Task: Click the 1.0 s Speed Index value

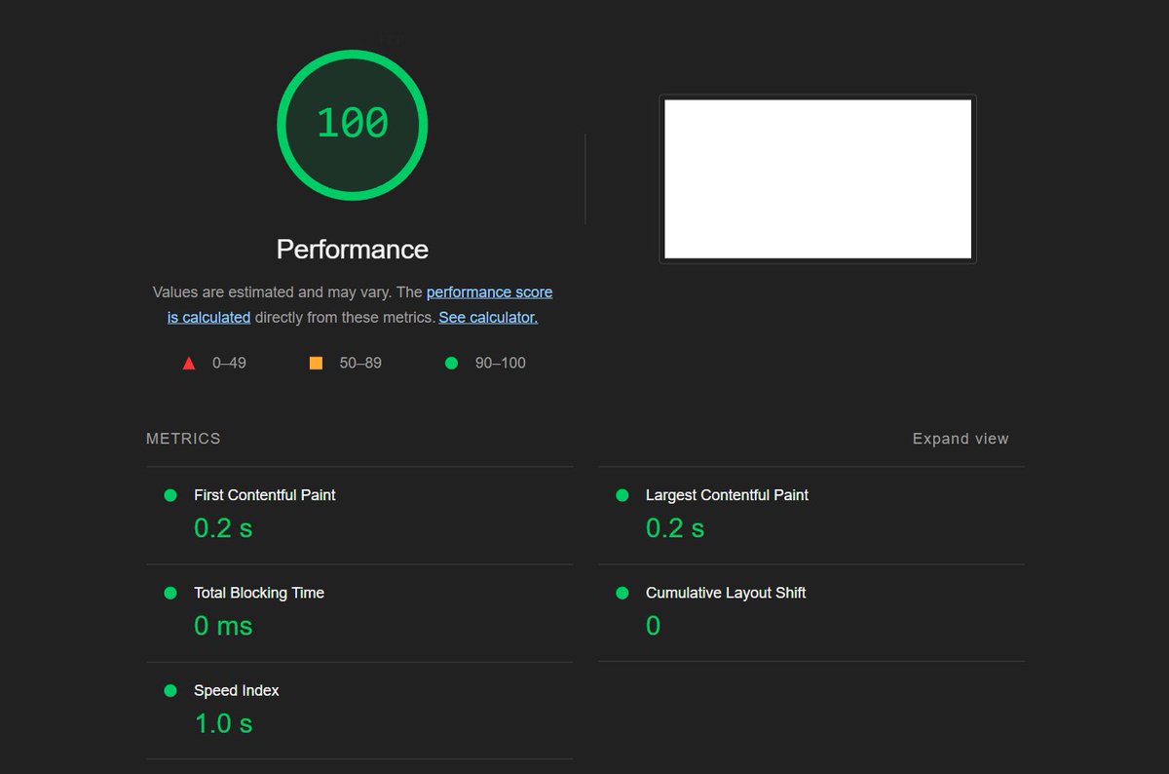Action: pyautogui.click(x=223, y=723)
